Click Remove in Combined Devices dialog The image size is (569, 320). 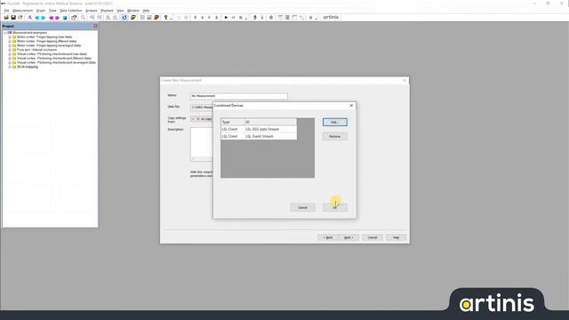pos(334,136)
